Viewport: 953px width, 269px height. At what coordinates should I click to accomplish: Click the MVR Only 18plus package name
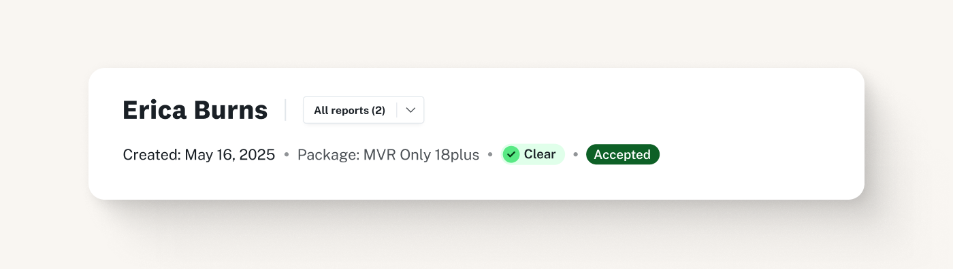click(421, 154)
